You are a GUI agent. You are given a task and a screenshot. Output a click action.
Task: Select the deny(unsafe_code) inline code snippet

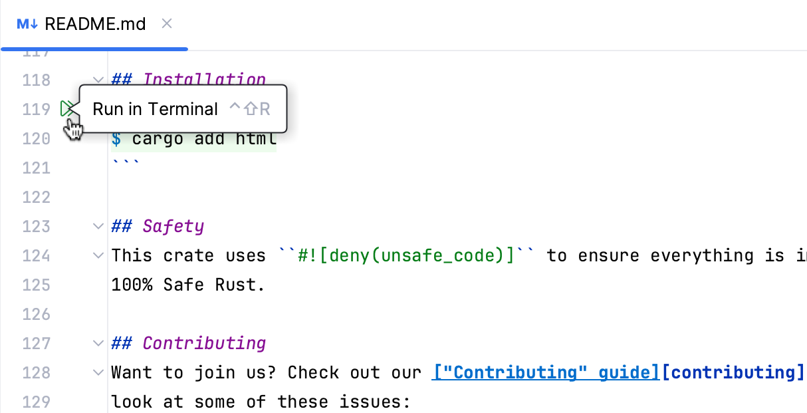[x=407, y=255]
